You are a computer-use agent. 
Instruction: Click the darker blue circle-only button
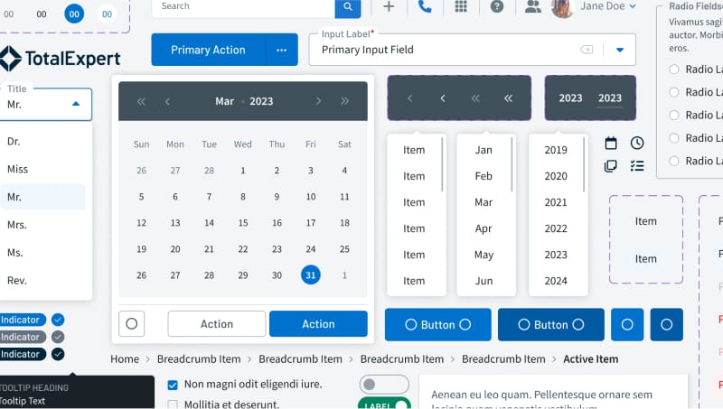click(666, 325)
